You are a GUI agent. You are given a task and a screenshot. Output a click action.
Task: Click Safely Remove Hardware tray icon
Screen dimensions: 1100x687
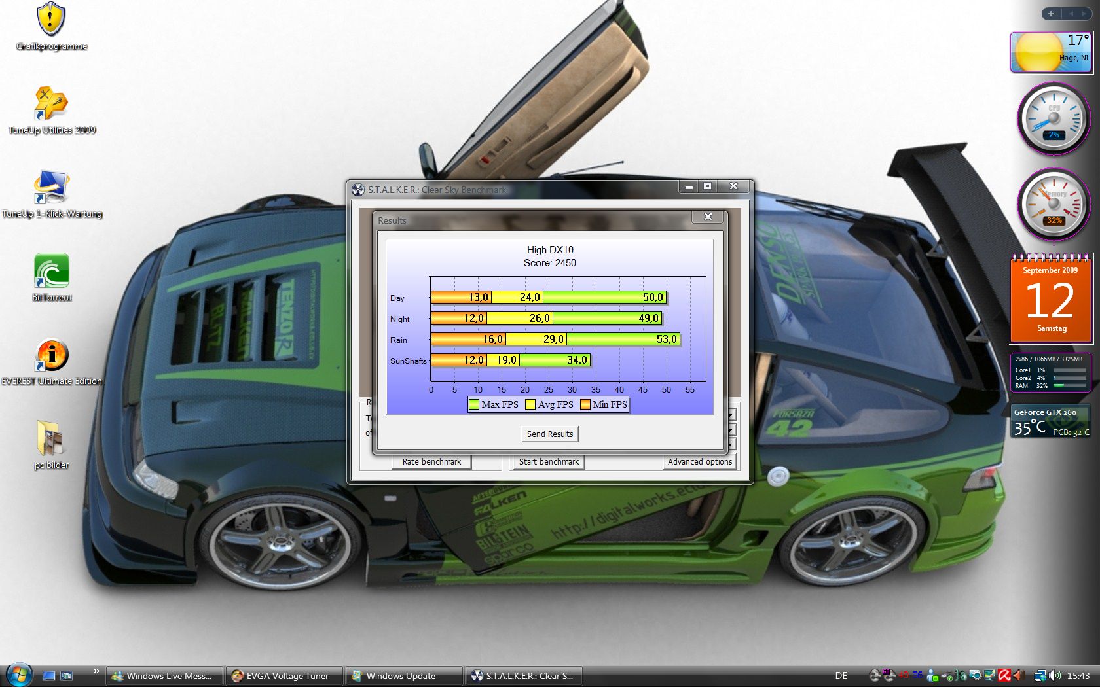pos(947,677)
